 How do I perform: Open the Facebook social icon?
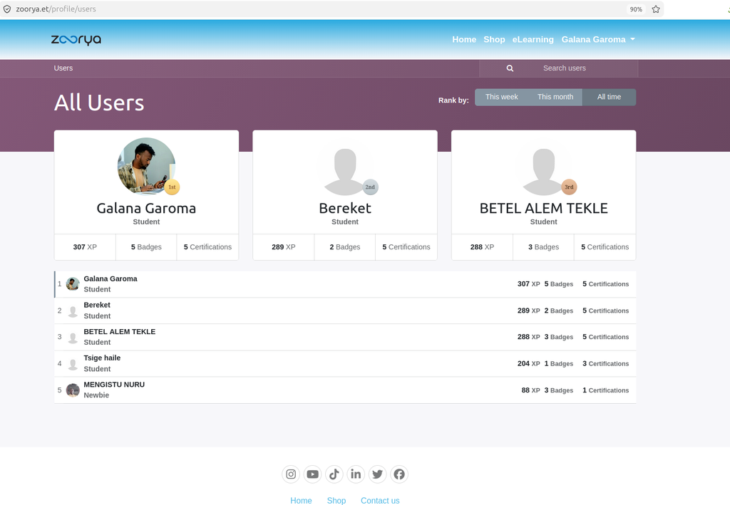pyautogui.click(x=399, y=474)
